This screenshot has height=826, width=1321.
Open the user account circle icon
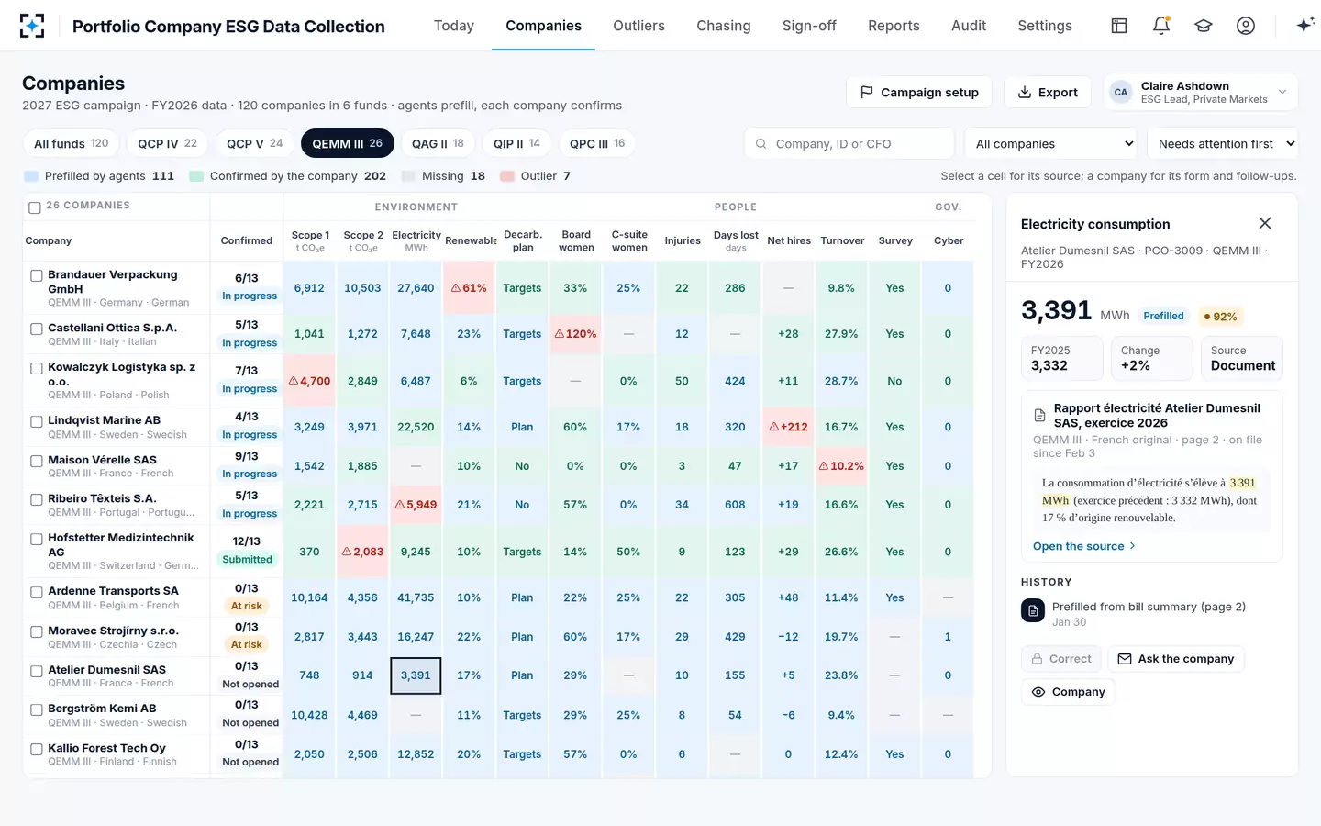pyautogui.click(x=1246, y=26)
